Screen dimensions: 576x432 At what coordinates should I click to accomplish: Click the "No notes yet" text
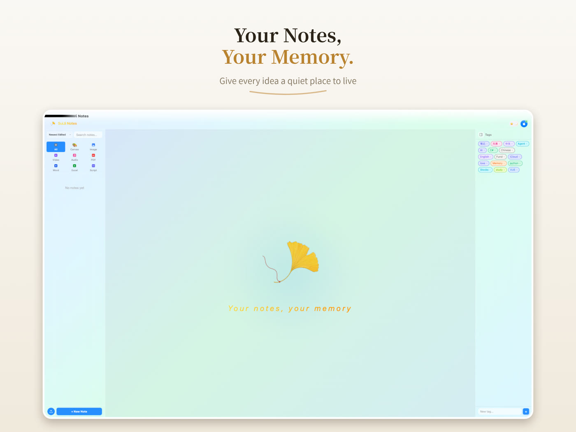point(74,188)
